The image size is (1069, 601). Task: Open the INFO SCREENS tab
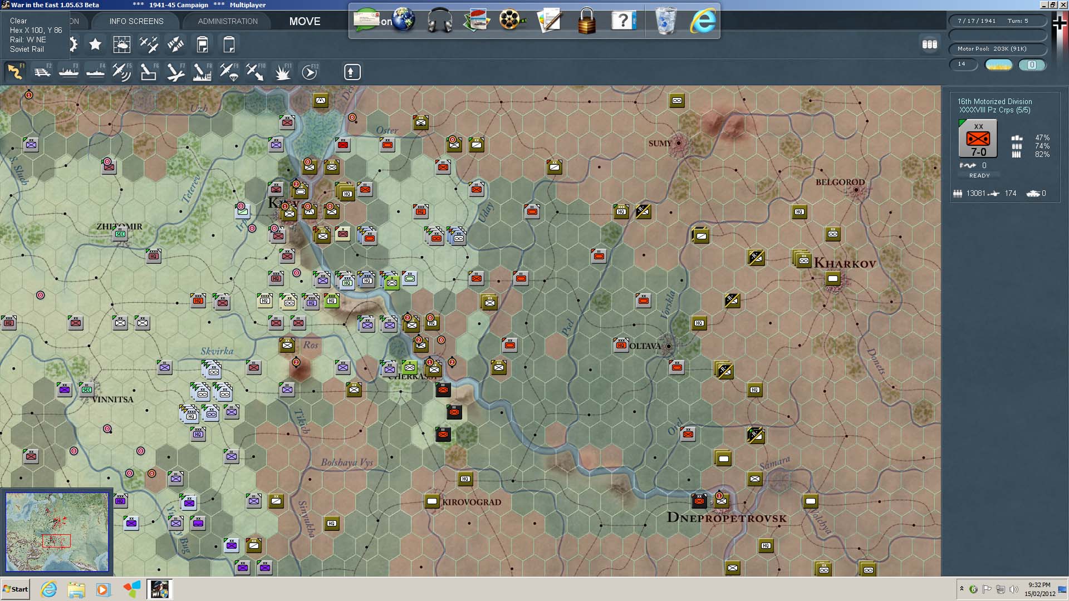pos(136,21)
